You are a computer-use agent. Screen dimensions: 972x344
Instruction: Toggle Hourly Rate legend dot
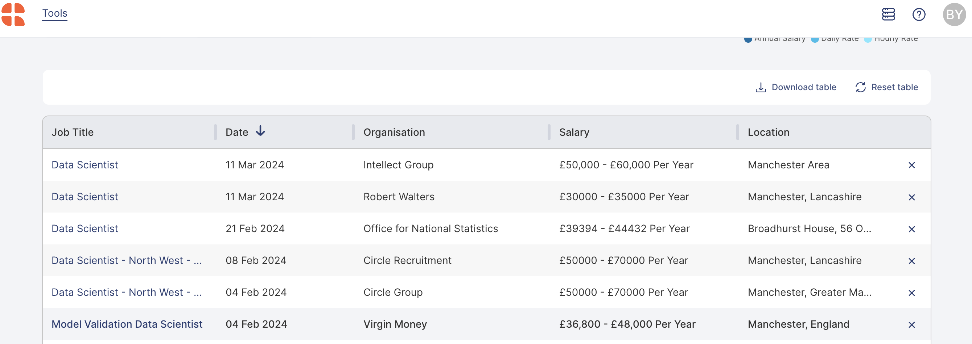point(868,39)
